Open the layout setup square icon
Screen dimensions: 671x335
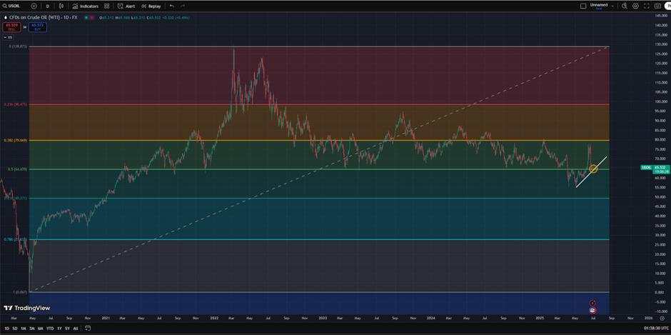coord(583,6)
